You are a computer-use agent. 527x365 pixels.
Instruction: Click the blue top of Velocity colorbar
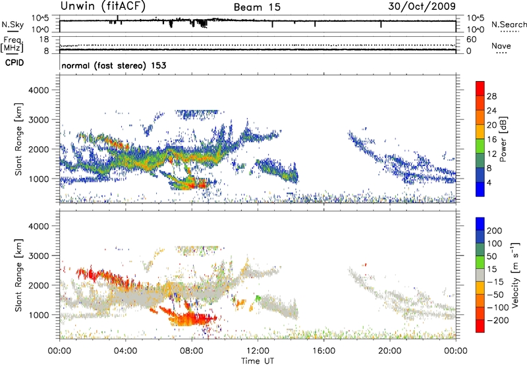[480, 224]
